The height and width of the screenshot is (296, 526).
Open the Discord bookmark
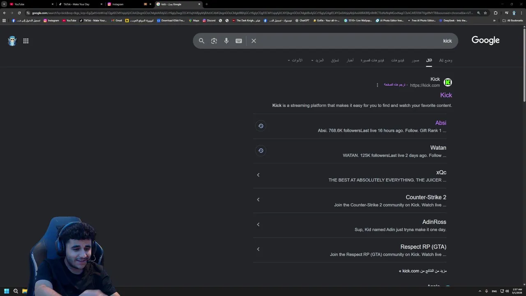click(x=209, y=21)
